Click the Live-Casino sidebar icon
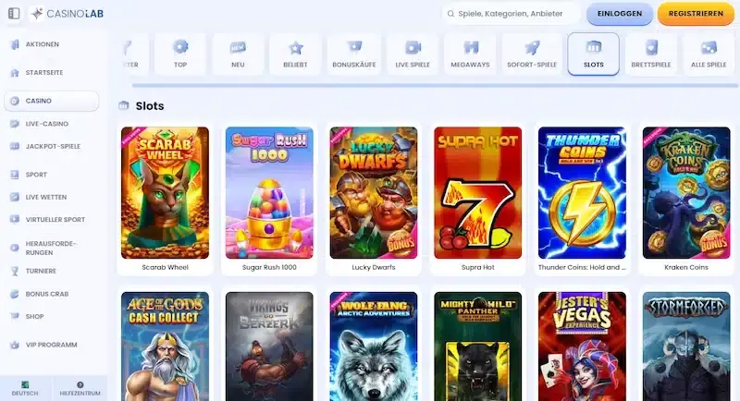Viewport: 740px width, 401px height. coord(15,124)
